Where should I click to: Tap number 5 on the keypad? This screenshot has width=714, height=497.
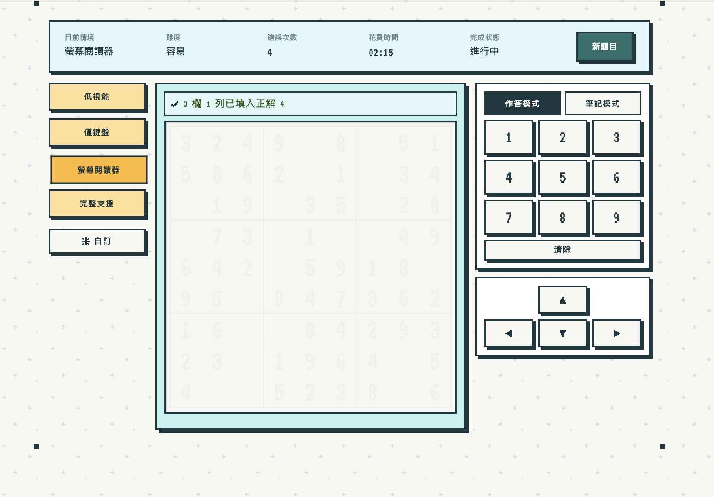562,178
